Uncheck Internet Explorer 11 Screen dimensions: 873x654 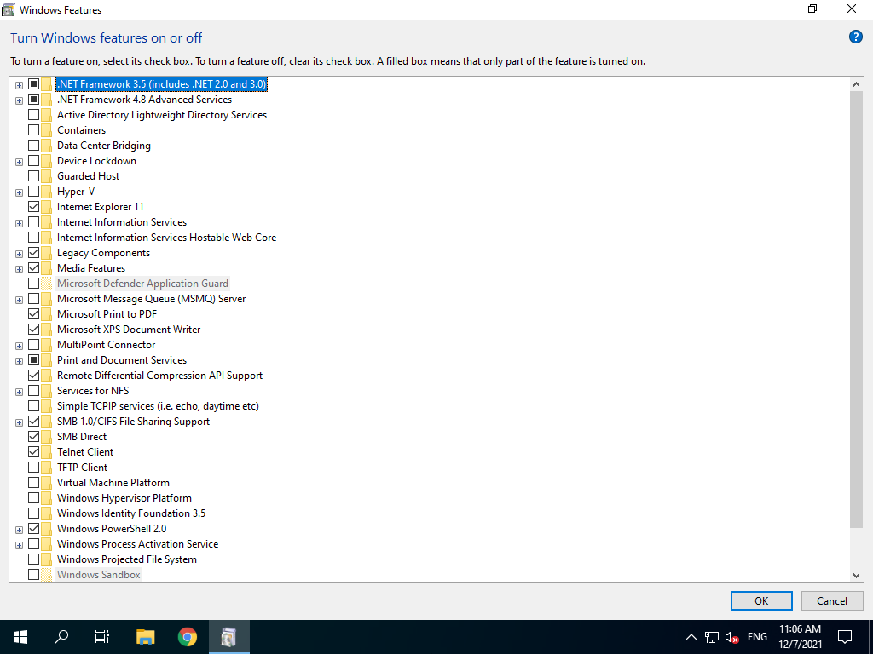coord(33,207)
